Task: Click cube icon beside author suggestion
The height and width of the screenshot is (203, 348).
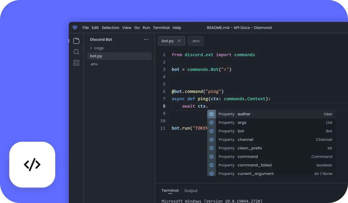Action: (x=211, y=114)
